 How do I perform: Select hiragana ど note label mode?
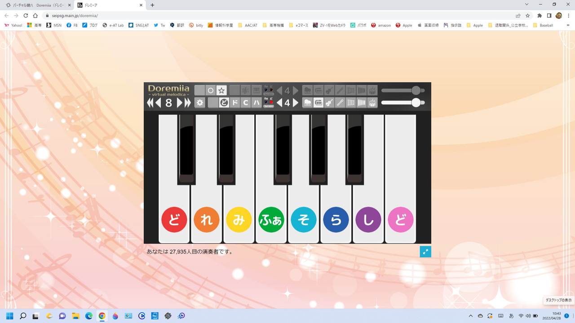224,103
